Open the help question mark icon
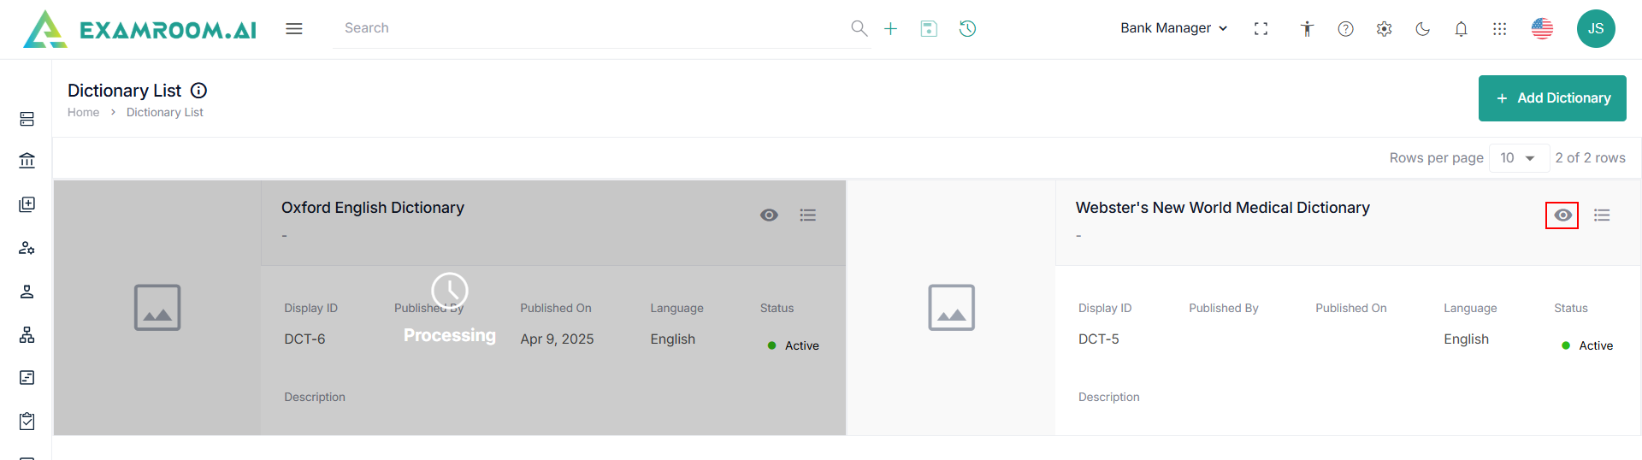Image resolution: width=1642 pixels, height=460 pixels. [1345, 29]
